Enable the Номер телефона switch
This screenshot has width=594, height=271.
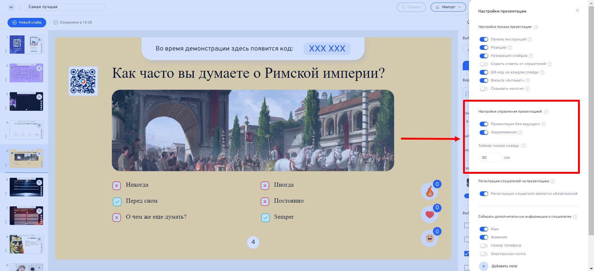coord(484,246)
